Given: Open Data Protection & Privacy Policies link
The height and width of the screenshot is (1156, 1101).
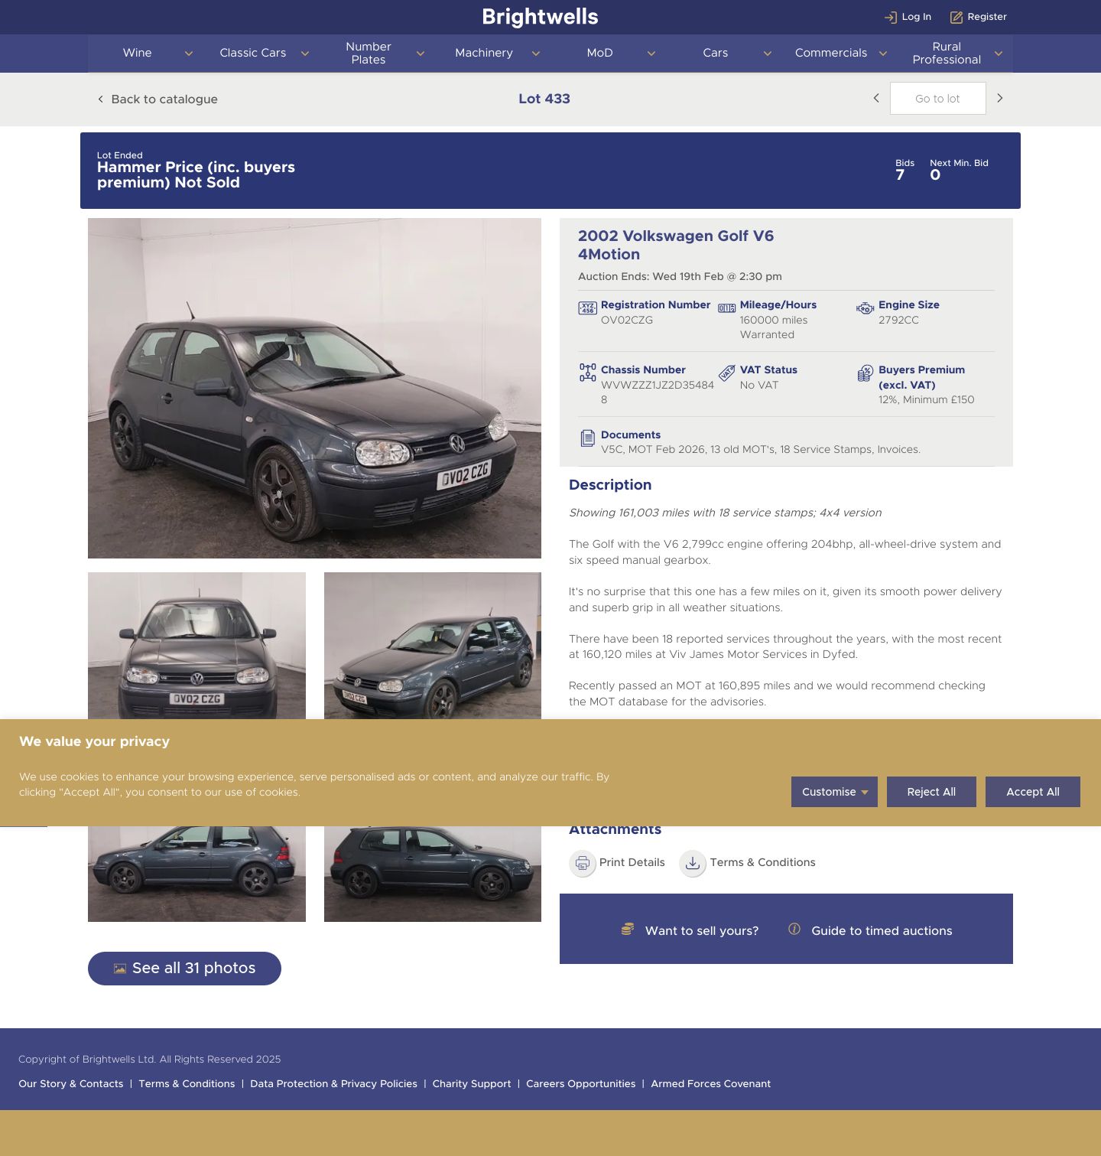Looking at the screenshot, I should (x=333, y=1083).
